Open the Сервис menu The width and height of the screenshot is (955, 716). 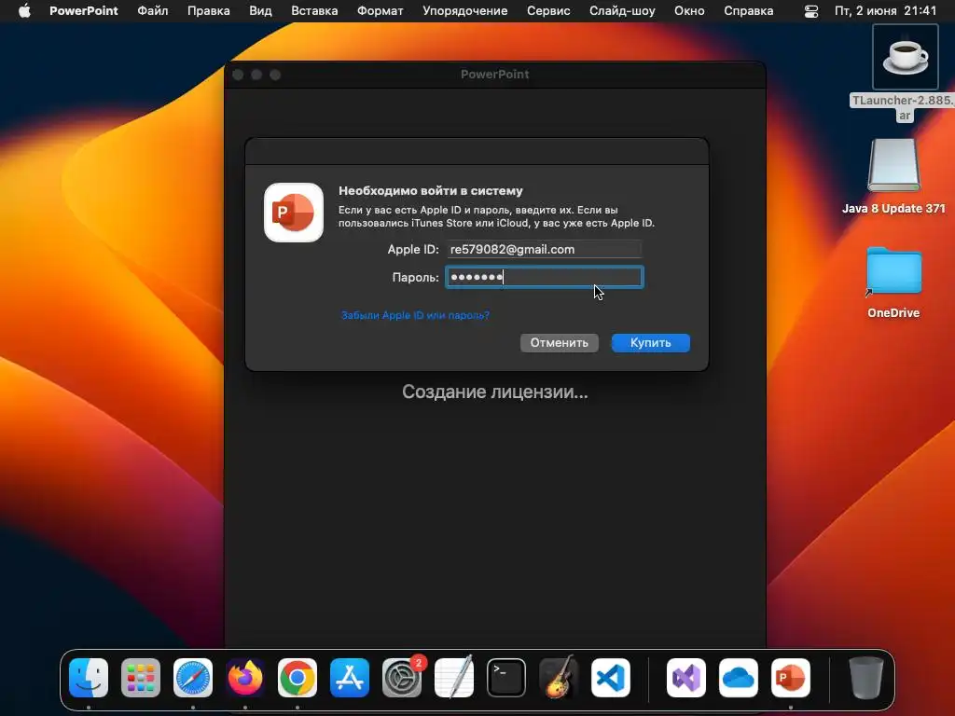pyautogui.click(x=548, y=11)
